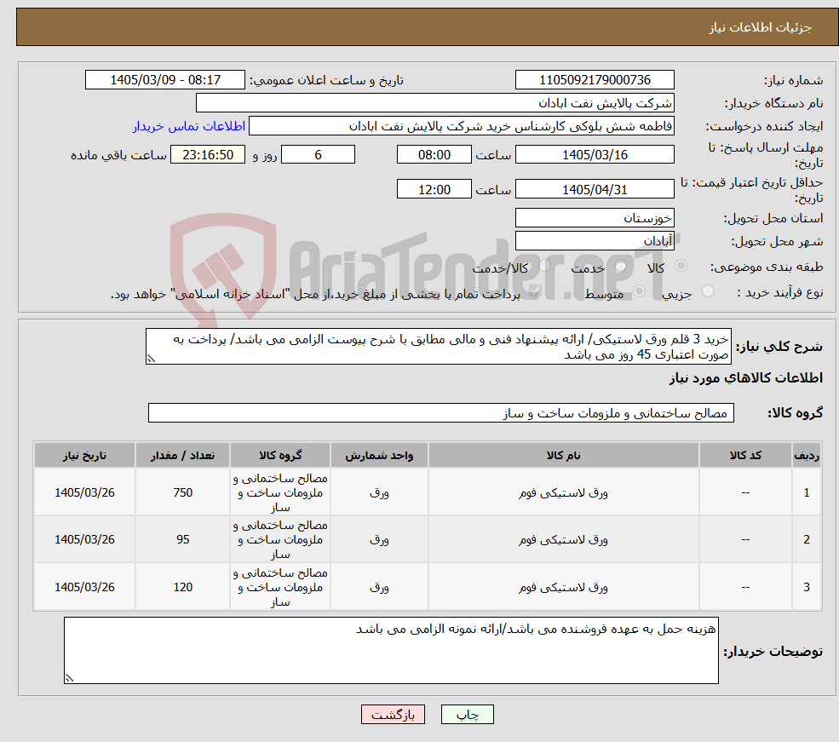This screenshot has height=742, width=839.
Task: Click the response deadline date 1405/03/16
Action: tap(595, 155)
